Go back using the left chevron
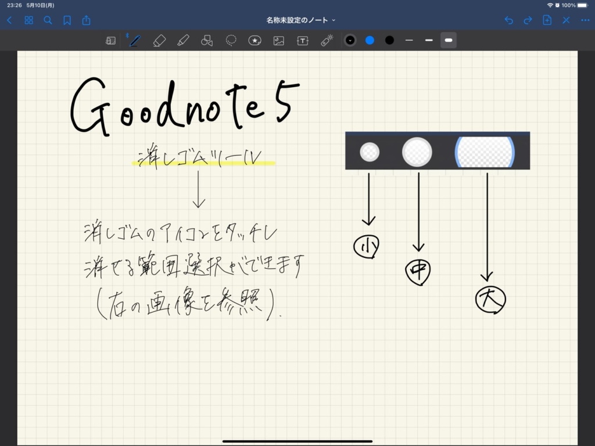 pos(9,20)
